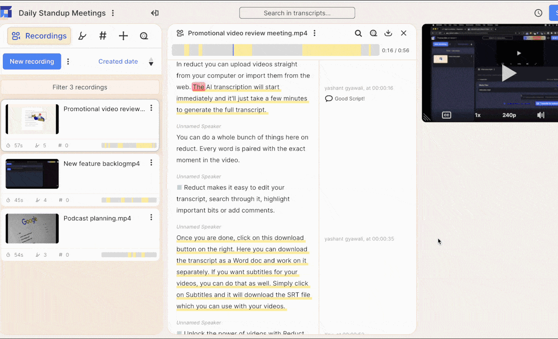This screenshot has height=339, width=558.
Task: Click Filter 3 recordings field
Action: click(x=80, y=87)
